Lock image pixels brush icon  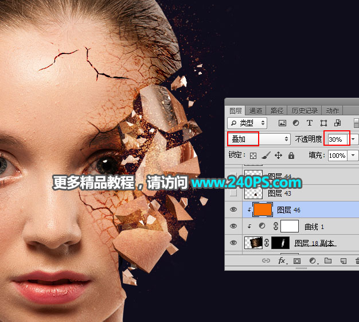click(266, 156)
